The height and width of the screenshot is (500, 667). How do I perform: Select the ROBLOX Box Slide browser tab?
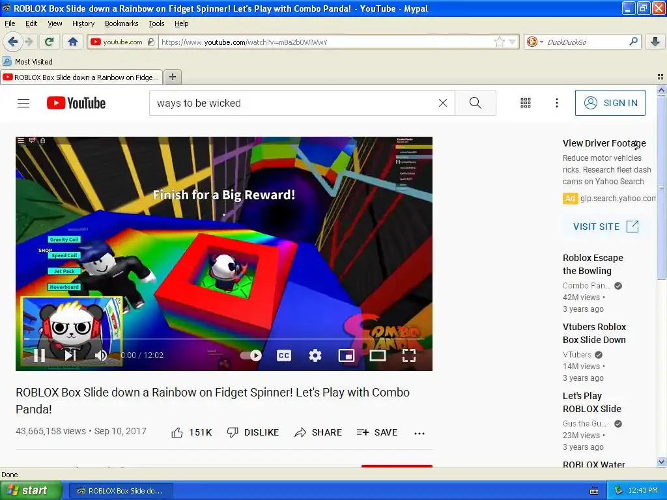[x=81, y=77]
